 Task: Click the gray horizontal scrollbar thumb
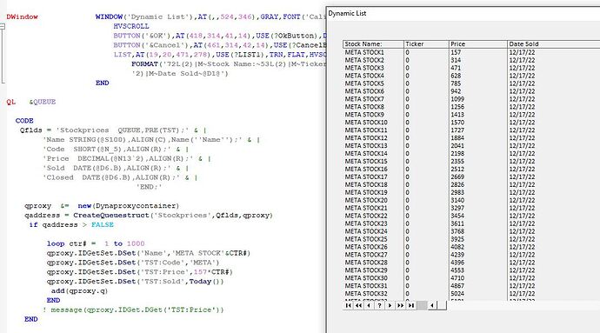[422, 305]
